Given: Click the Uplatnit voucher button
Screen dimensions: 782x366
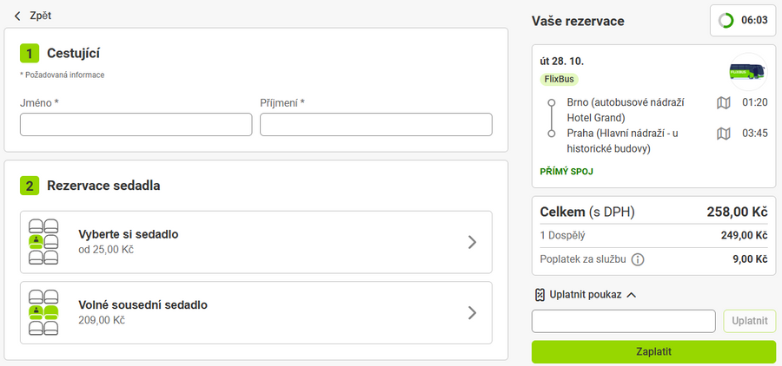Looking at the screenshot, I should pyautogui.click(x=749, y=322).
